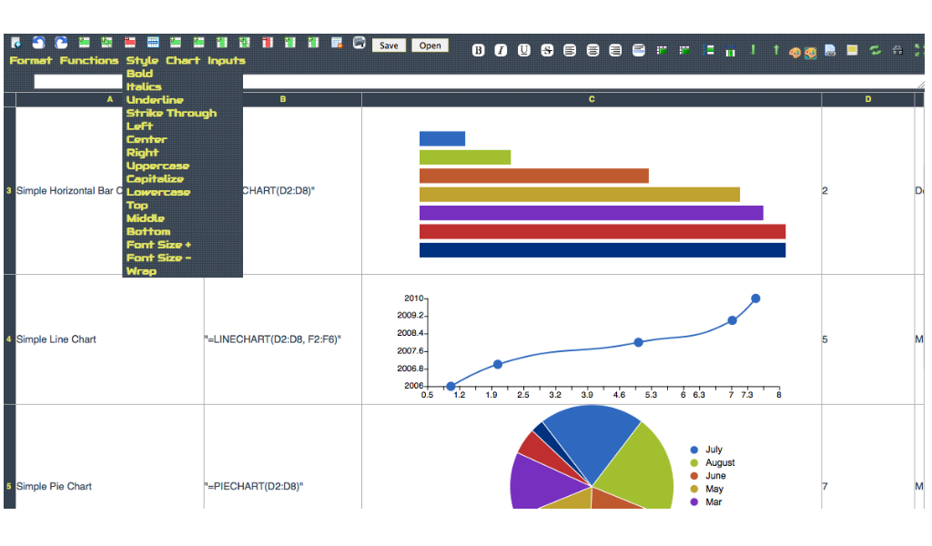Click the new document icon
Image resolution: width=932 pixels, height=546 pixels.
(x=16, y=43)
